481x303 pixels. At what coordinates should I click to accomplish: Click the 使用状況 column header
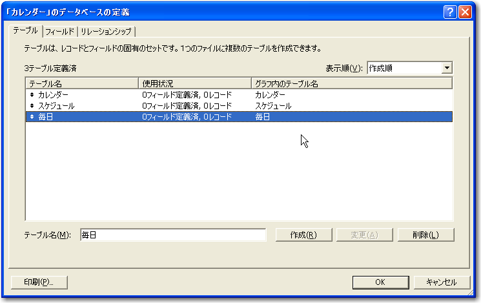[195, 83]
